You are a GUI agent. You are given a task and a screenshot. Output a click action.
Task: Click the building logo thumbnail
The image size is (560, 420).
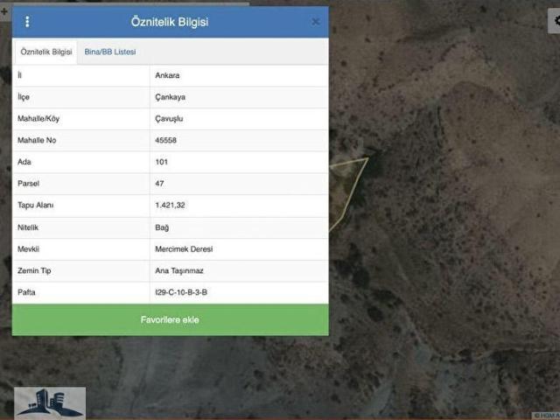(x=50, y=402)
